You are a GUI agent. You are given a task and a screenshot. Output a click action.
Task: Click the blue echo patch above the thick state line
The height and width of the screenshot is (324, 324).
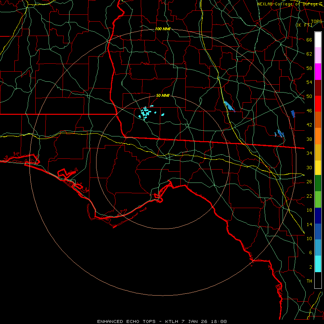point(280,134)
